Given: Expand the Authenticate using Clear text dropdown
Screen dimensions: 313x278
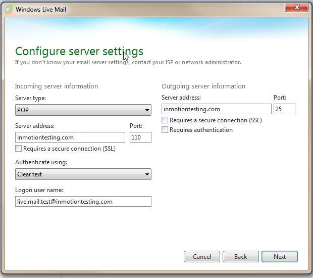Looking at the screenshot, I should 83,174.
